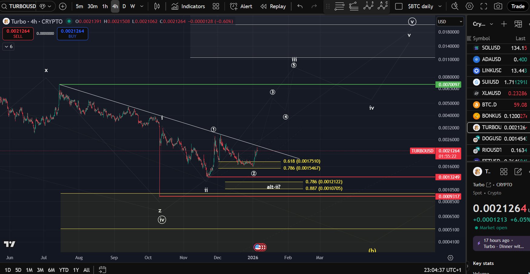Start bar Replay mode
This screenshot has width=530, height=274.
tap(273, 6)
